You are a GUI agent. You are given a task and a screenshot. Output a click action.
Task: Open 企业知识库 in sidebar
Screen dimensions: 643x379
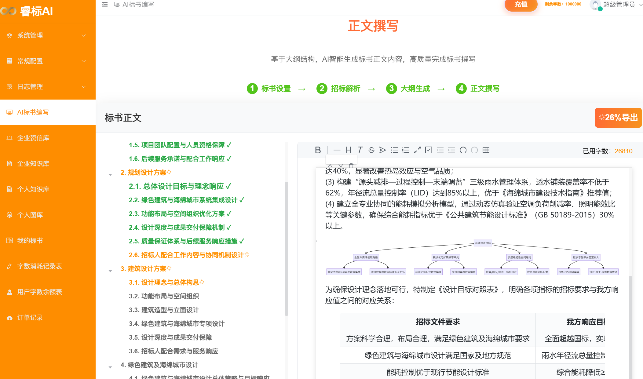(x=33, y=164)
